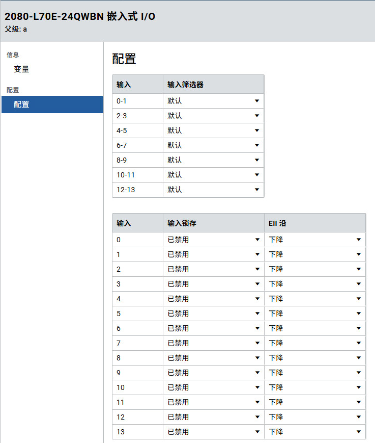
Task: Open input filter dropdown for inputs 6-7
Action: tap(213, 145)
